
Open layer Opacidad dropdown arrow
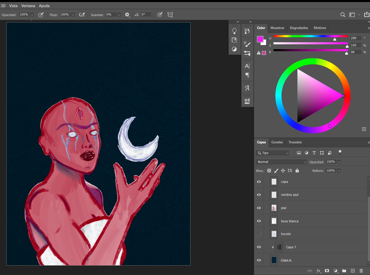339,162
